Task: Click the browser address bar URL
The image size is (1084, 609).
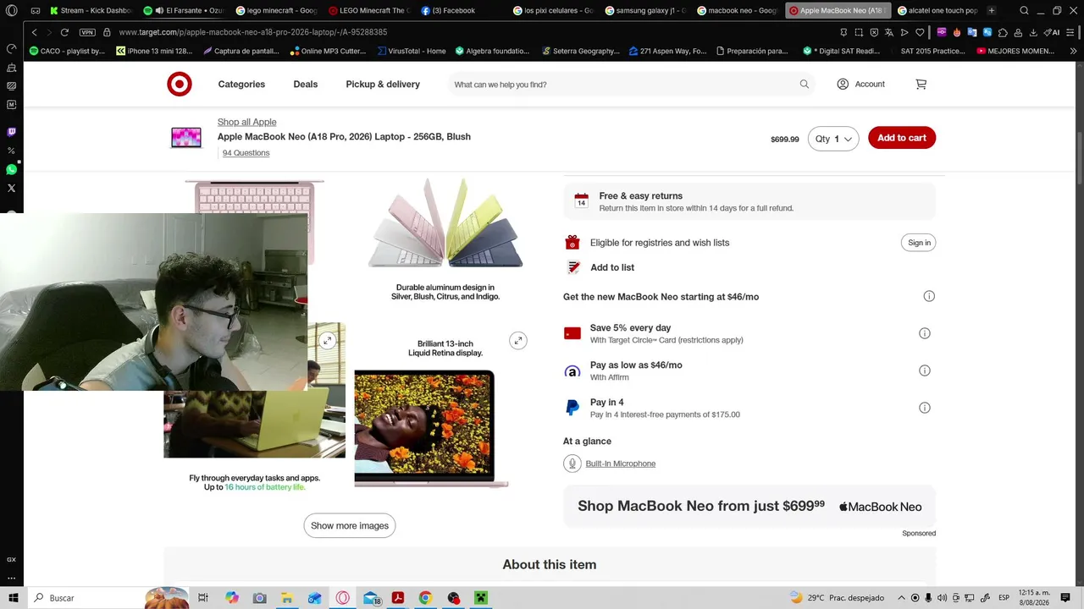Action: (x=252, y=32)
